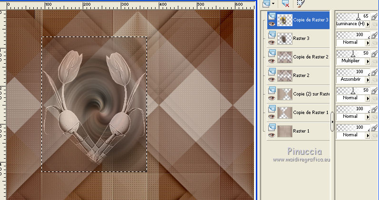Toggle layer link icon for Raster 3

coord(374,35)
